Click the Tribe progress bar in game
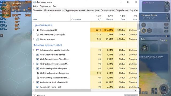The width and height of the screenshot is (171, 96). tap(149, 41)
